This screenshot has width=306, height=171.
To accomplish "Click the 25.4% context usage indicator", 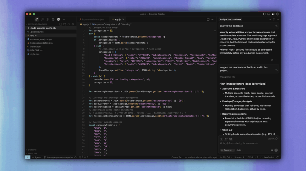I will pyautogui.click(x=273, y=139).
